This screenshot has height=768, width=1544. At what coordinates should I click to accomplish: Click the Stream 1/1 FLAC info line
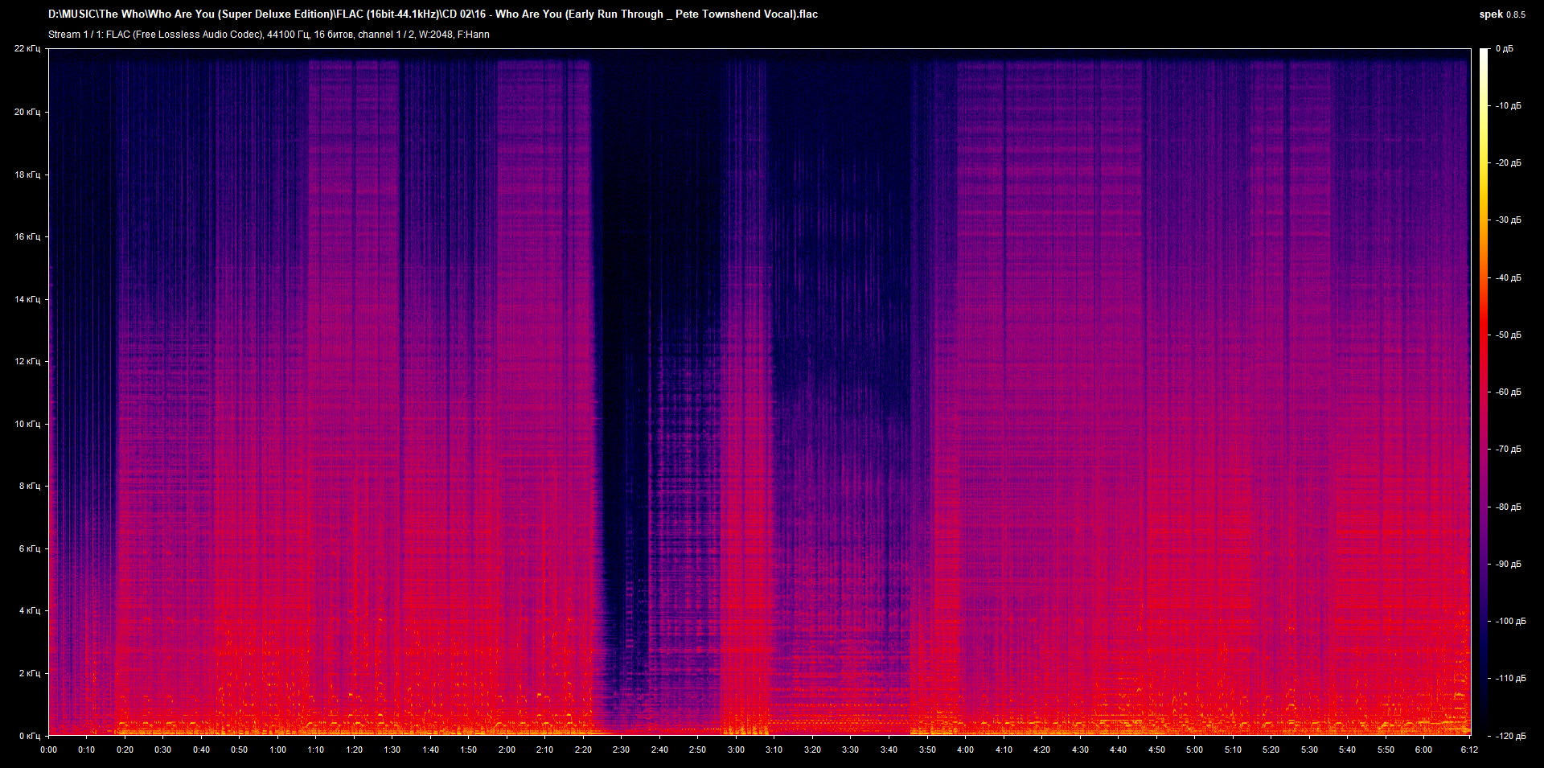click(x=269, y=35)
